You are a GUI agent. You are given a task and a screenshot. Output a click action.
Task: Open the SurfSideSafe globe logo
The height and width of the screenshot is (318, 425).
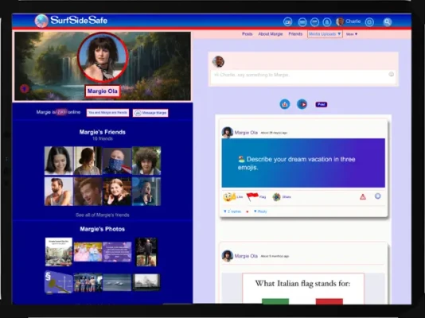pyautogui.click(x=41, y=21)
